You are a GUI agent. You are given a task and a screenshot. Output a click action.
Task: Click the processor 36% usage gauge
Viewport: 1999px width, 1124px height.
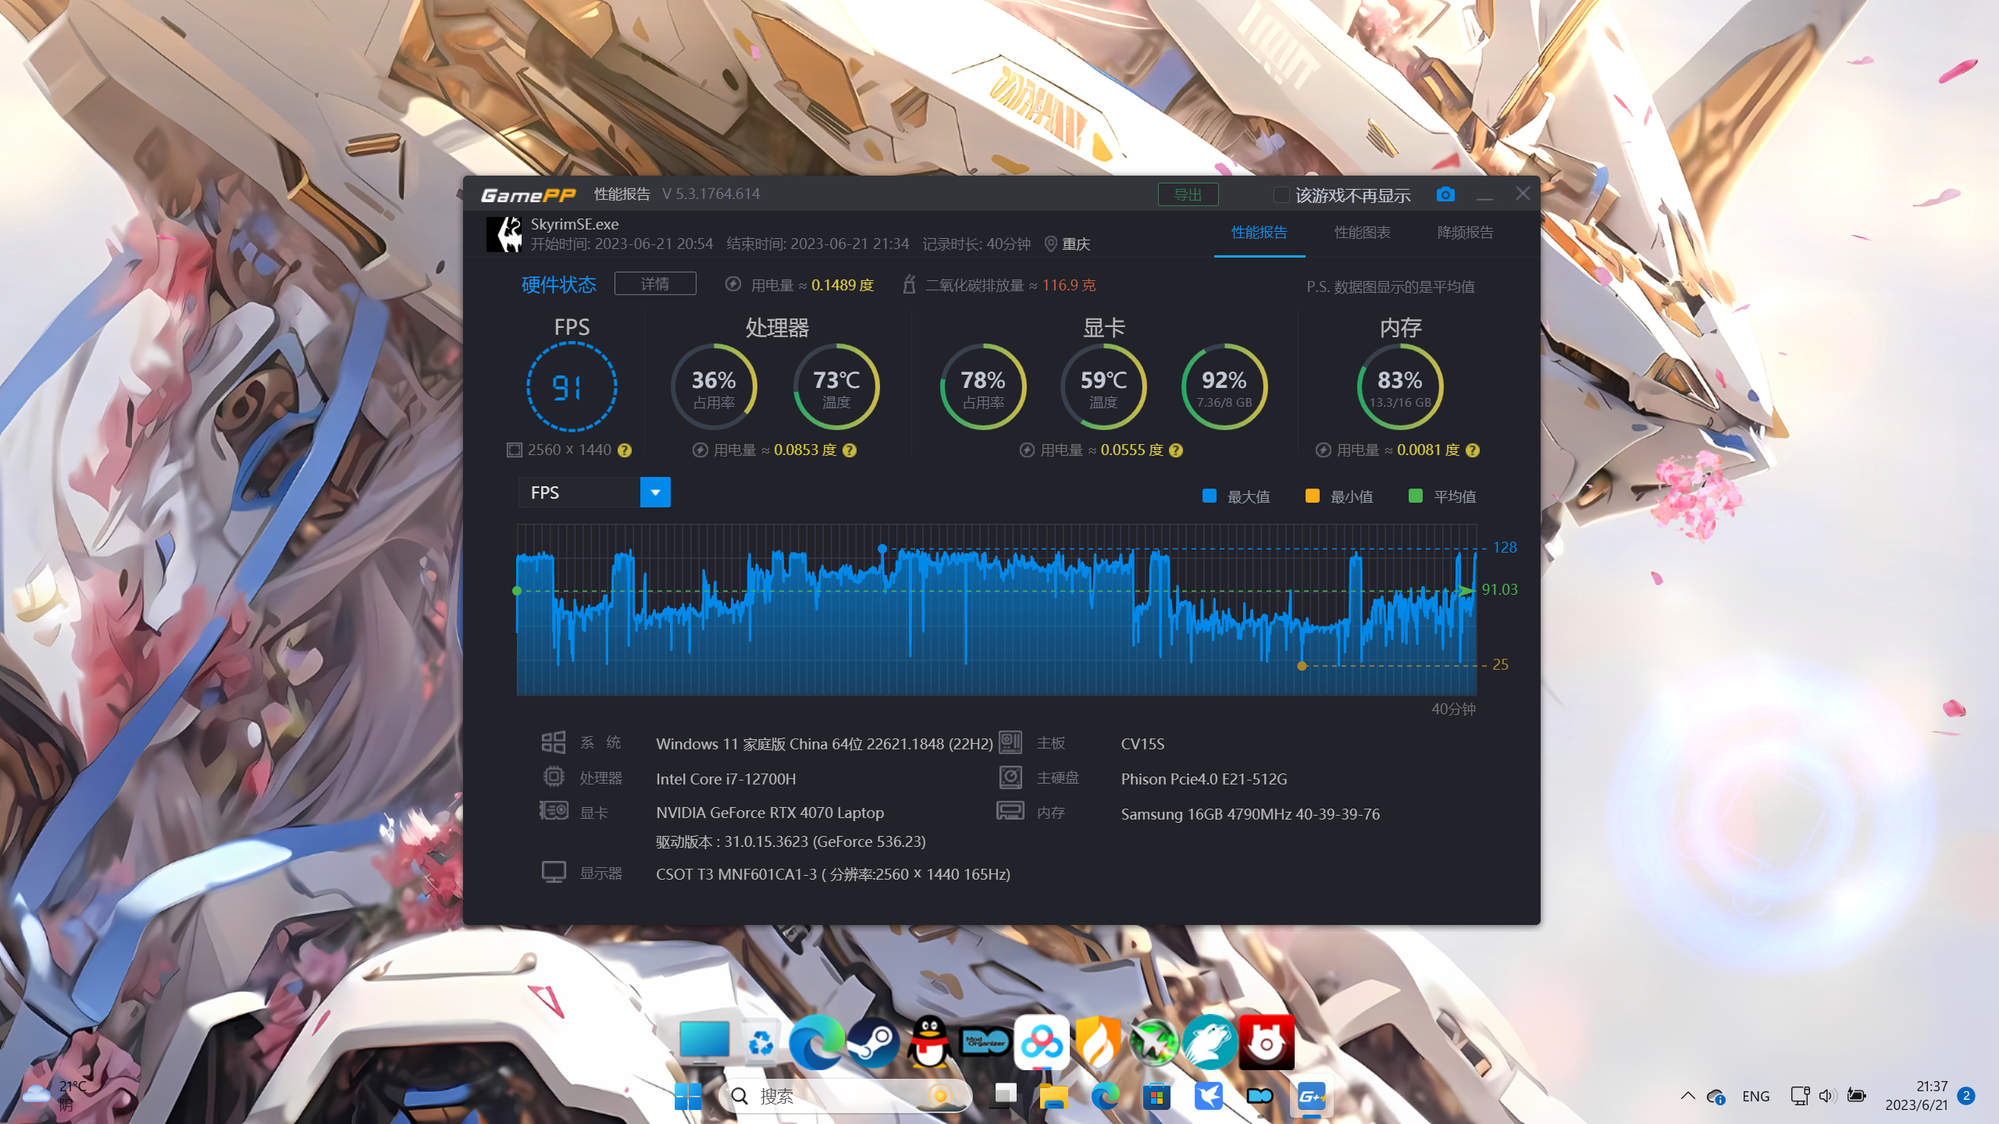point(714,386)
